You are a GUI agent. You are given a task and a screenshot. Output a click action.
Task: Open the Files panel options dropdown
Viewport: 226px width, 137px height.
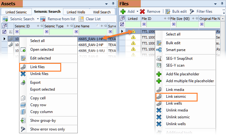click(215, 4)
